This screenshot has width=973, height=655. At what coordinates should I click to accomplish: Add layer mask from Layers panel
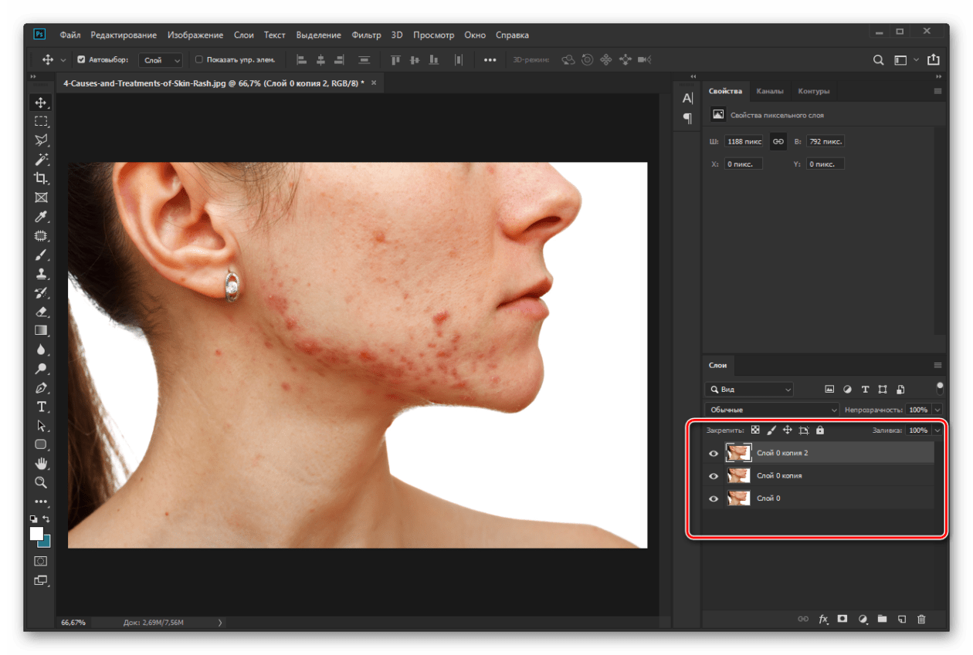pyautogui.click(x=842, y=619)
